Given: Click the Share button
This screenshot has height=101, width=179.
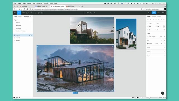Looking at the screenshot, I should (154, 13).
